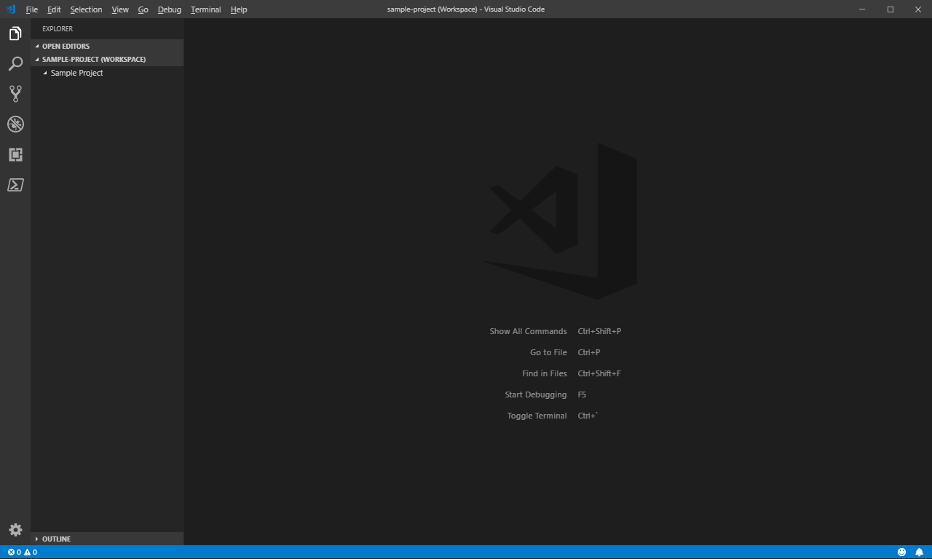
Task: Expand the Outline section
Action: click(107, 539)
